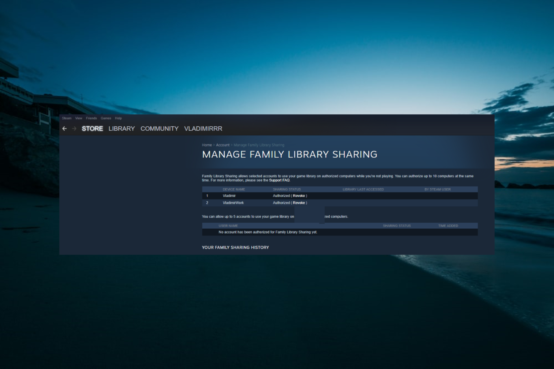
Task: Switch to the STORE tab
Action: pos(92,129)
